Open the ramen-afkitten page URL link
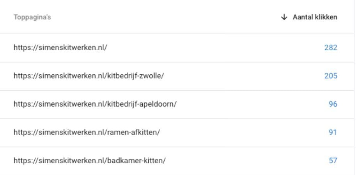The width and height of the screenshot is (358, 175). (87, 132)
